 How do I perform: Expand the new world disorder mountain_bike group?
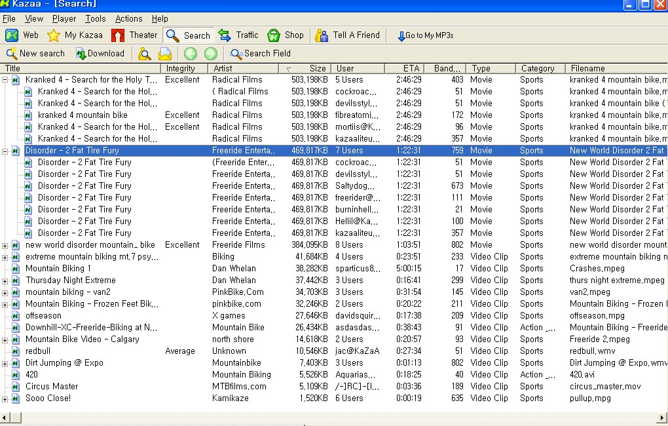(x=5, y=245)
